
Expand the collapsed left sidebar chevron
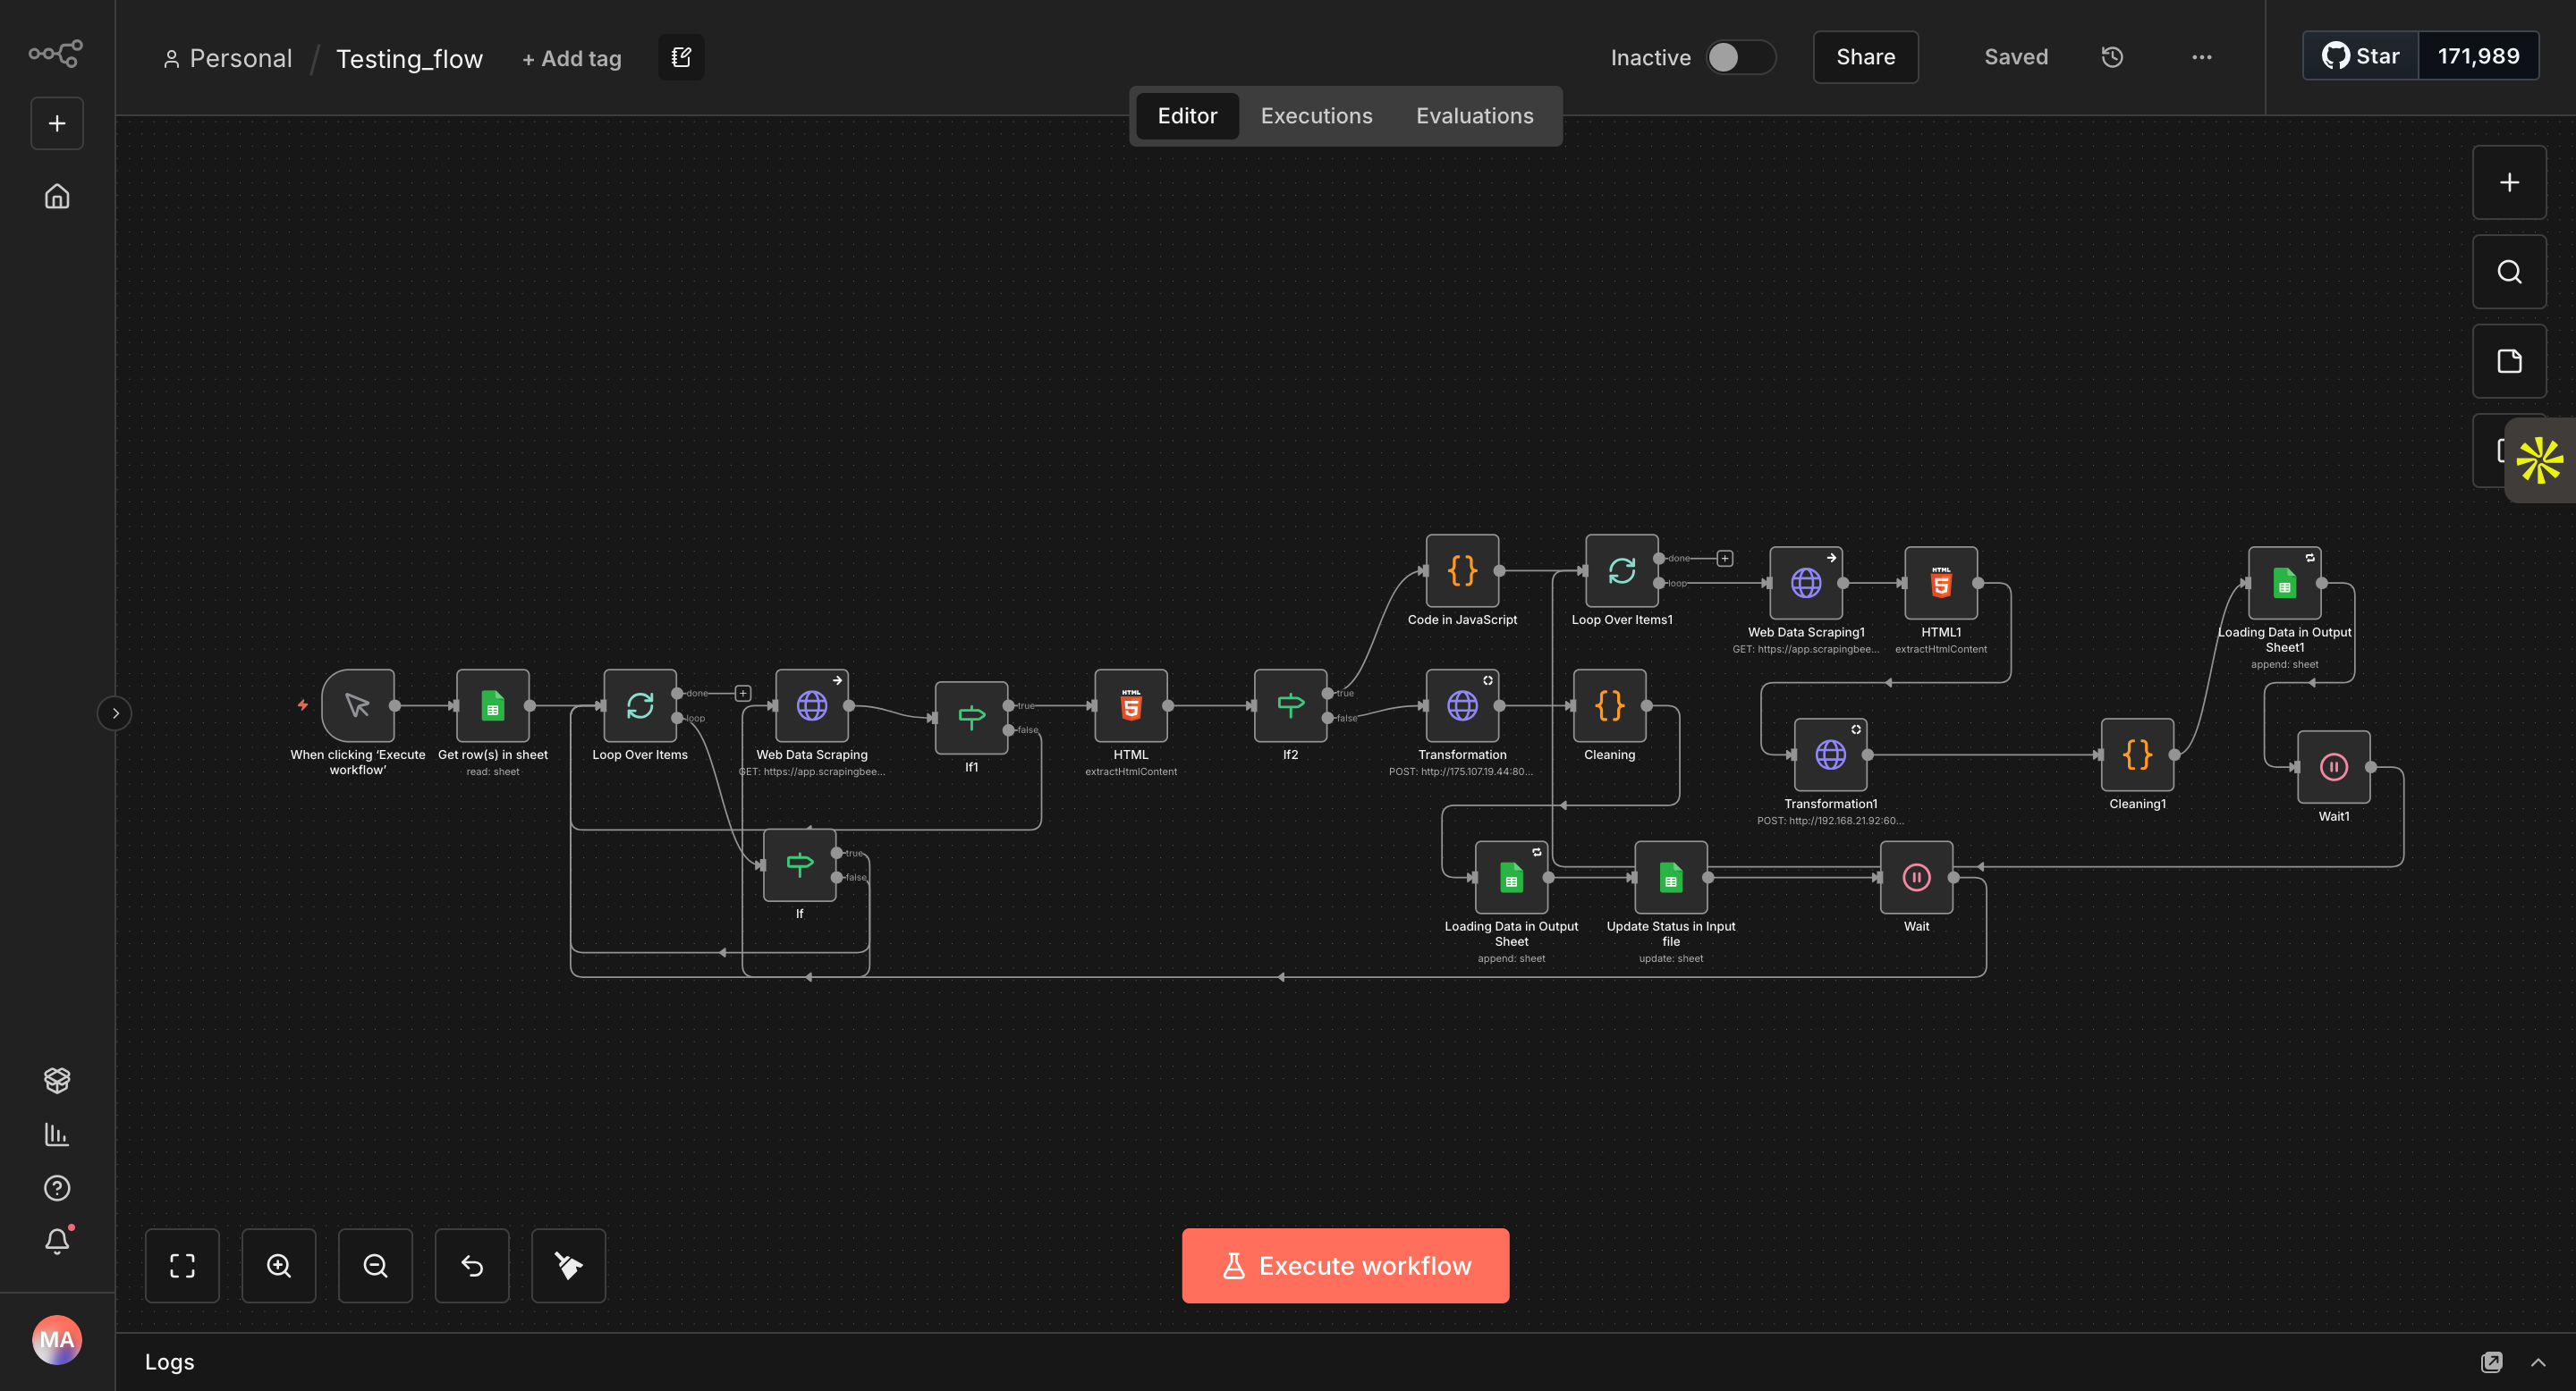115,712
